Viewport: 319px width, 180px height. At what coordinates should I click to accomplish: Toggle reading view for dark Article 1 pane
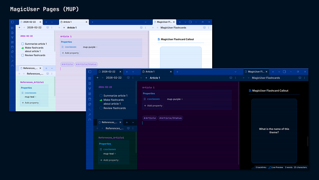(231, 78)
